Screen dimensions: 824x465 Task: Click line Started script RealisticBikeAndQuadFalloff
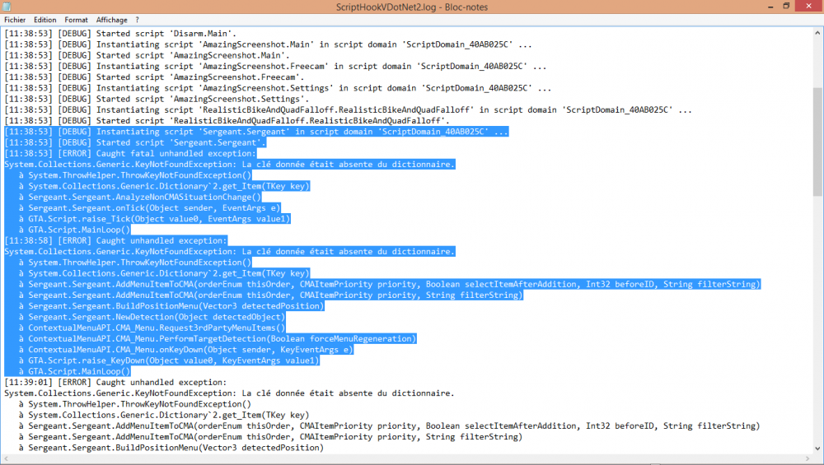pyautogui.click(x=227, y=121)
